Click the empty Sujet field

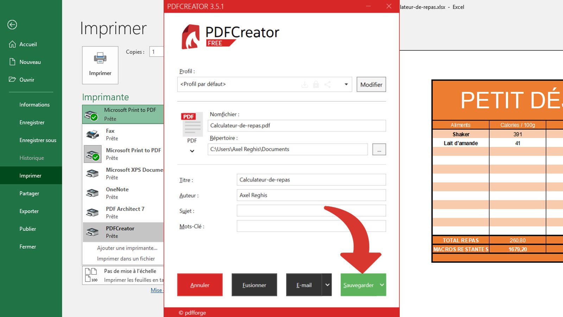(311, 211)
